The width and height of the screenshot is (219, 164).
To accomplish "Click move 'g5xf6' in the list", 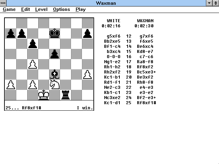I will point(114,36).
